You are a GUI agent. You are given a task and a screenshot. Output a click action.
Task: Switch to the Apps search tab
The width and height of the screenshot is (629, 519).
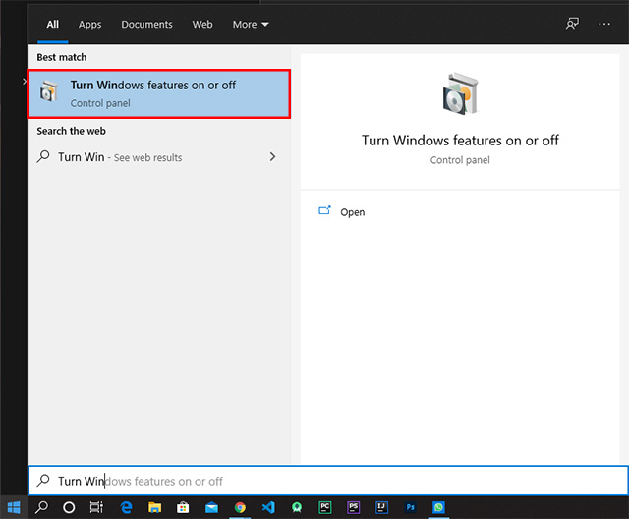tap(89, 25)
